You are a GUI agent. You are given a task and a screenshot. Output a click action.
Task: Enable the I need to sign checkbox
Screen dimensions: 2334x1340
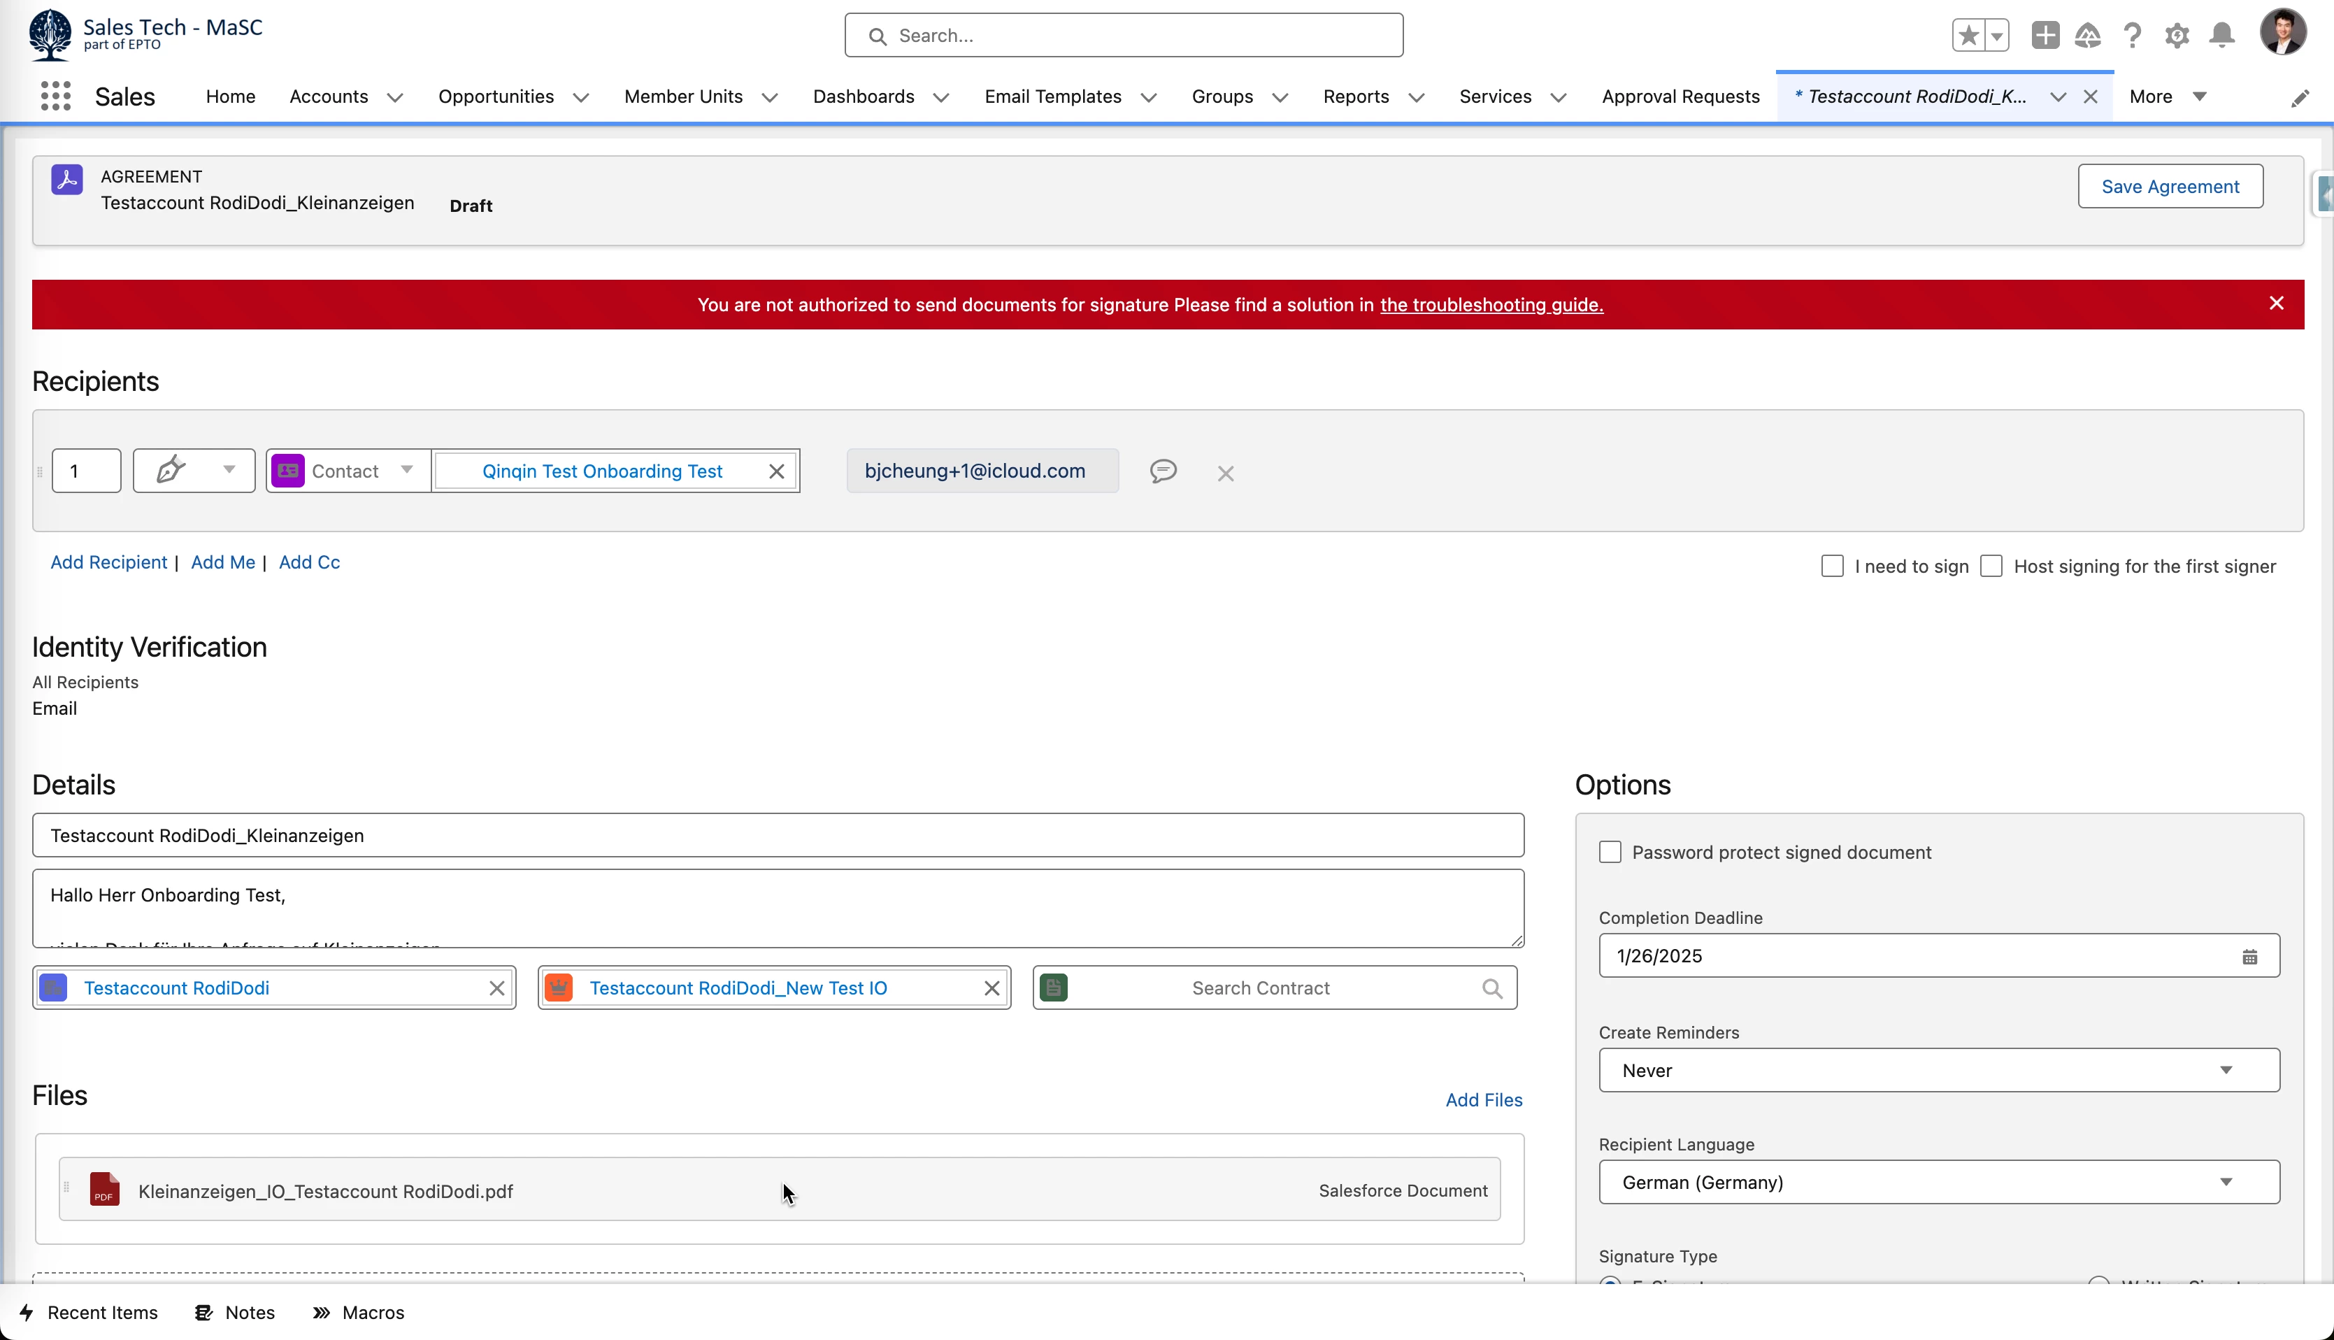[x=1832, y=566]
